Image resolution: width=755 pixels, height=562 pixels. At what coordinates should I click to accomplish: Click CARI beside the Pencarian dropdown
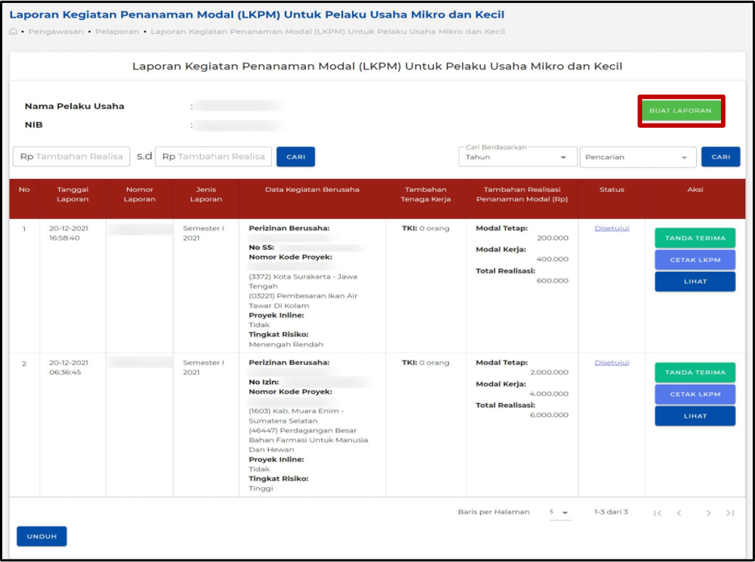click(x=720, y=157)
